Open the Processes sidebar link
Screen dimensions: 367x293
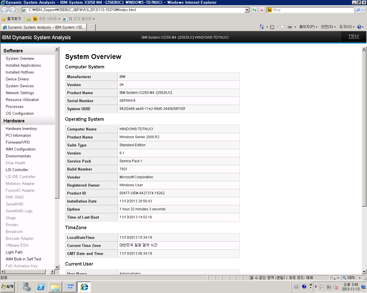[15, 107]
